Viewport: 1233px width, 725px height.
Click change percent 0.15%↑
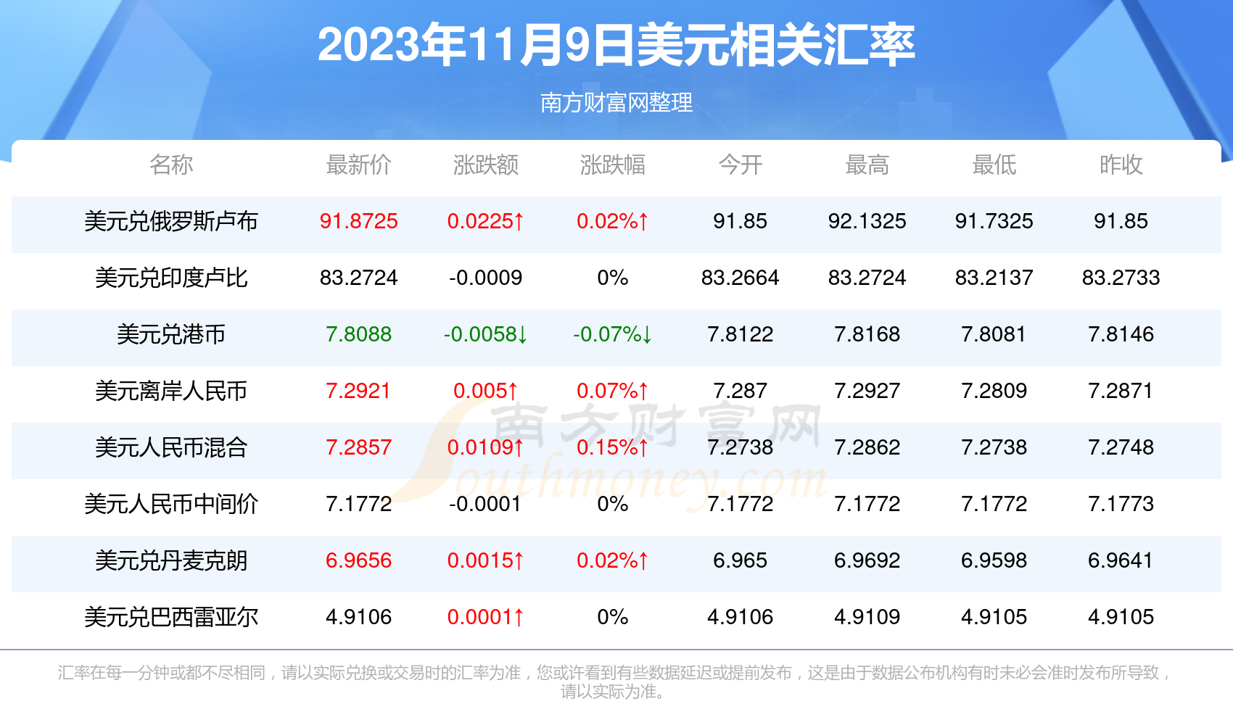613,447
